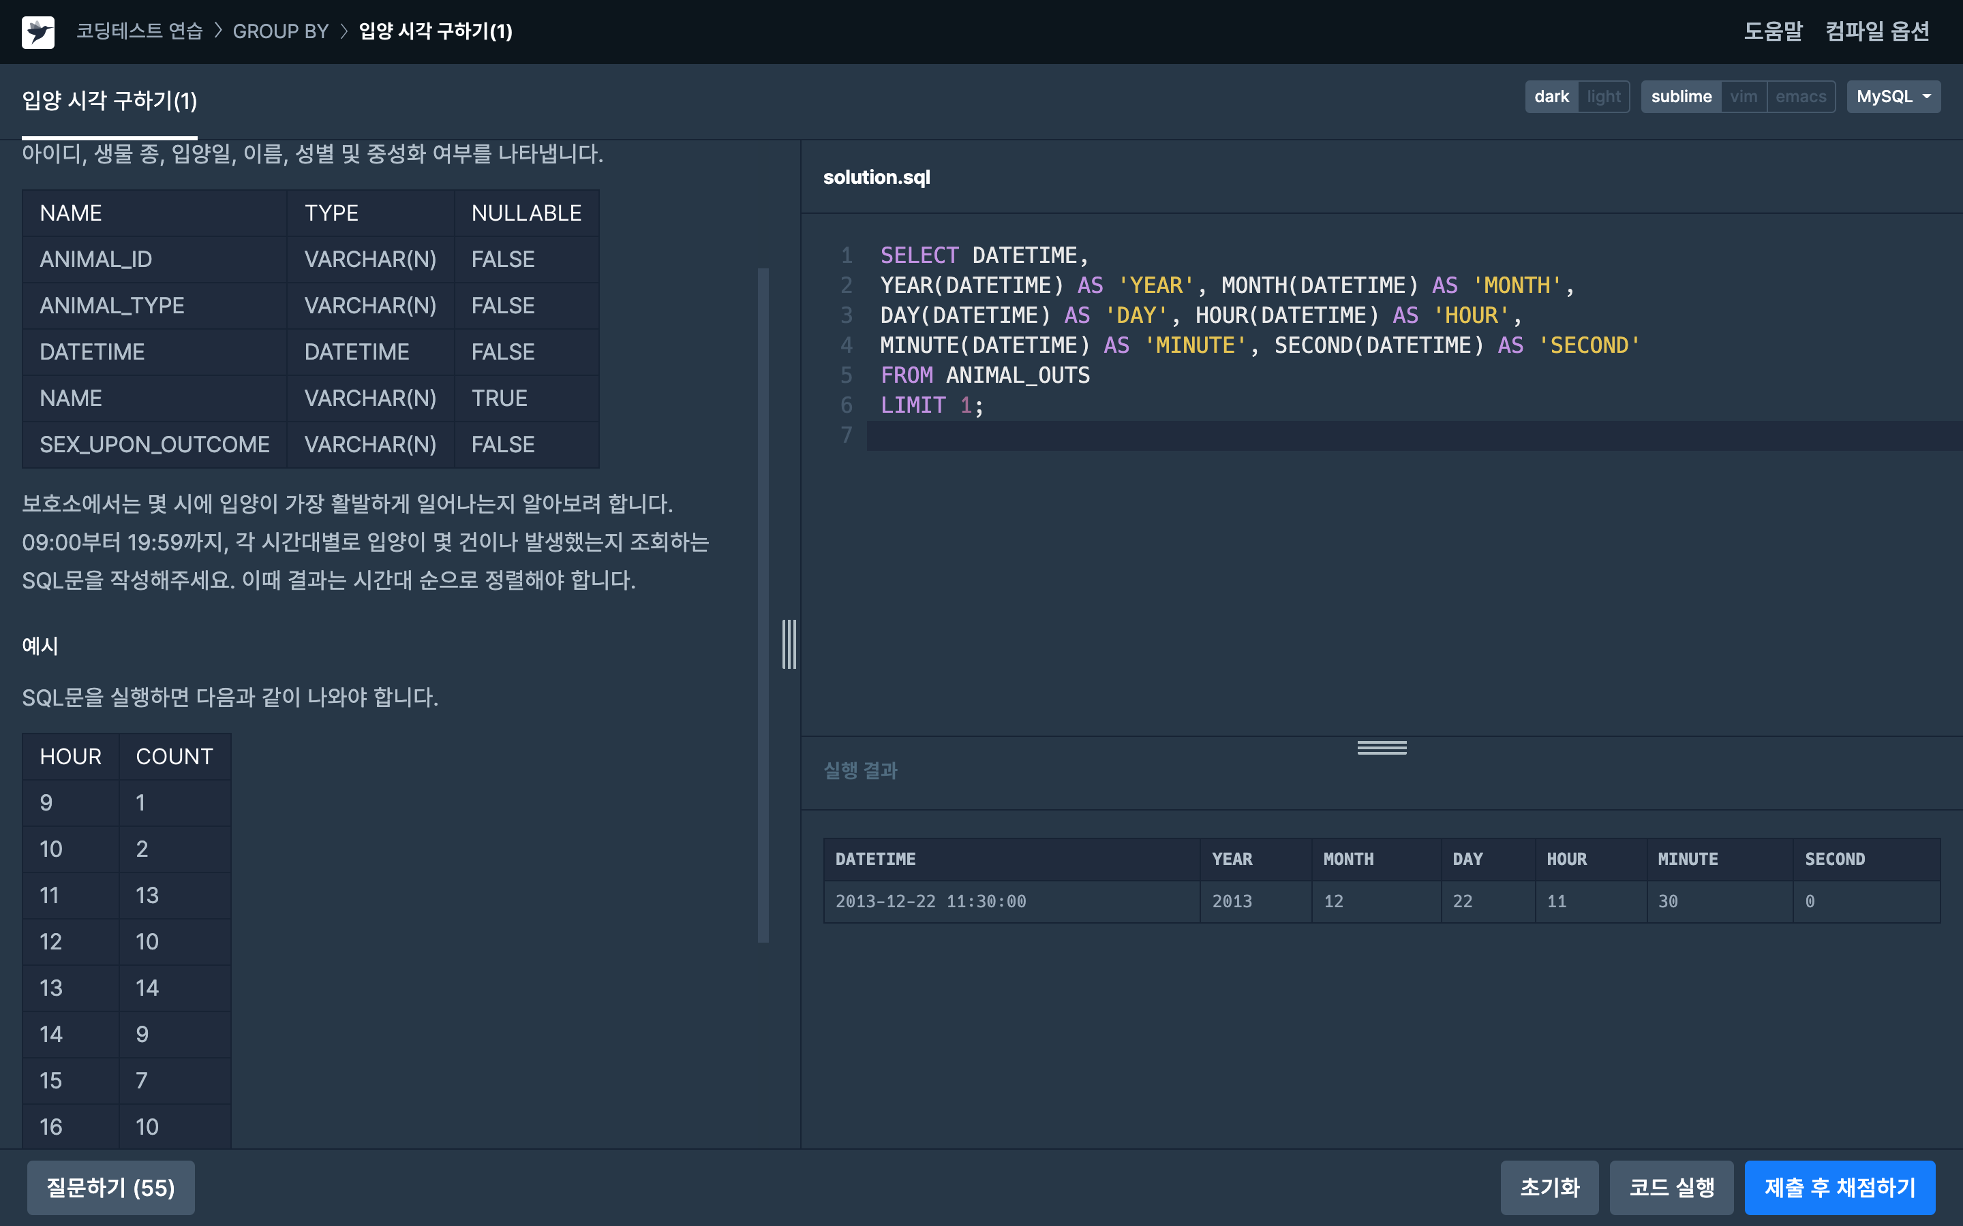Open 컴파일 옵션 menu
This screenshot has width=1963, height=1226.
coord(1877,31)
